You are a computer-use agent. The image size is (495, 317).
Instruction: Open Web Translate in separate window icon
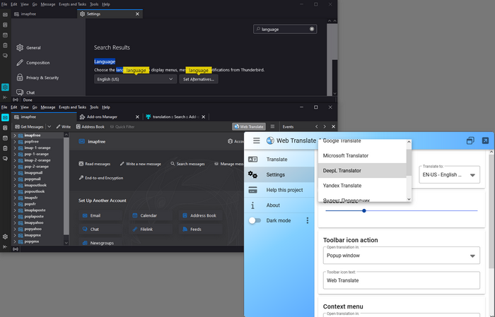[x=470, y=140]
